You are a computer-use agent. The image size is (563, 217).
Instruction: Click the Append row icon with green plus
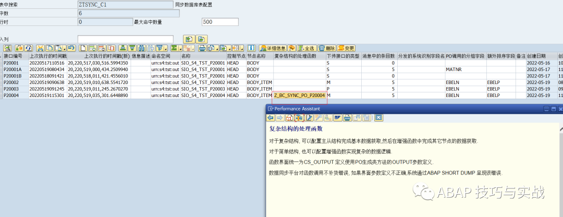[x=92, y=48]
